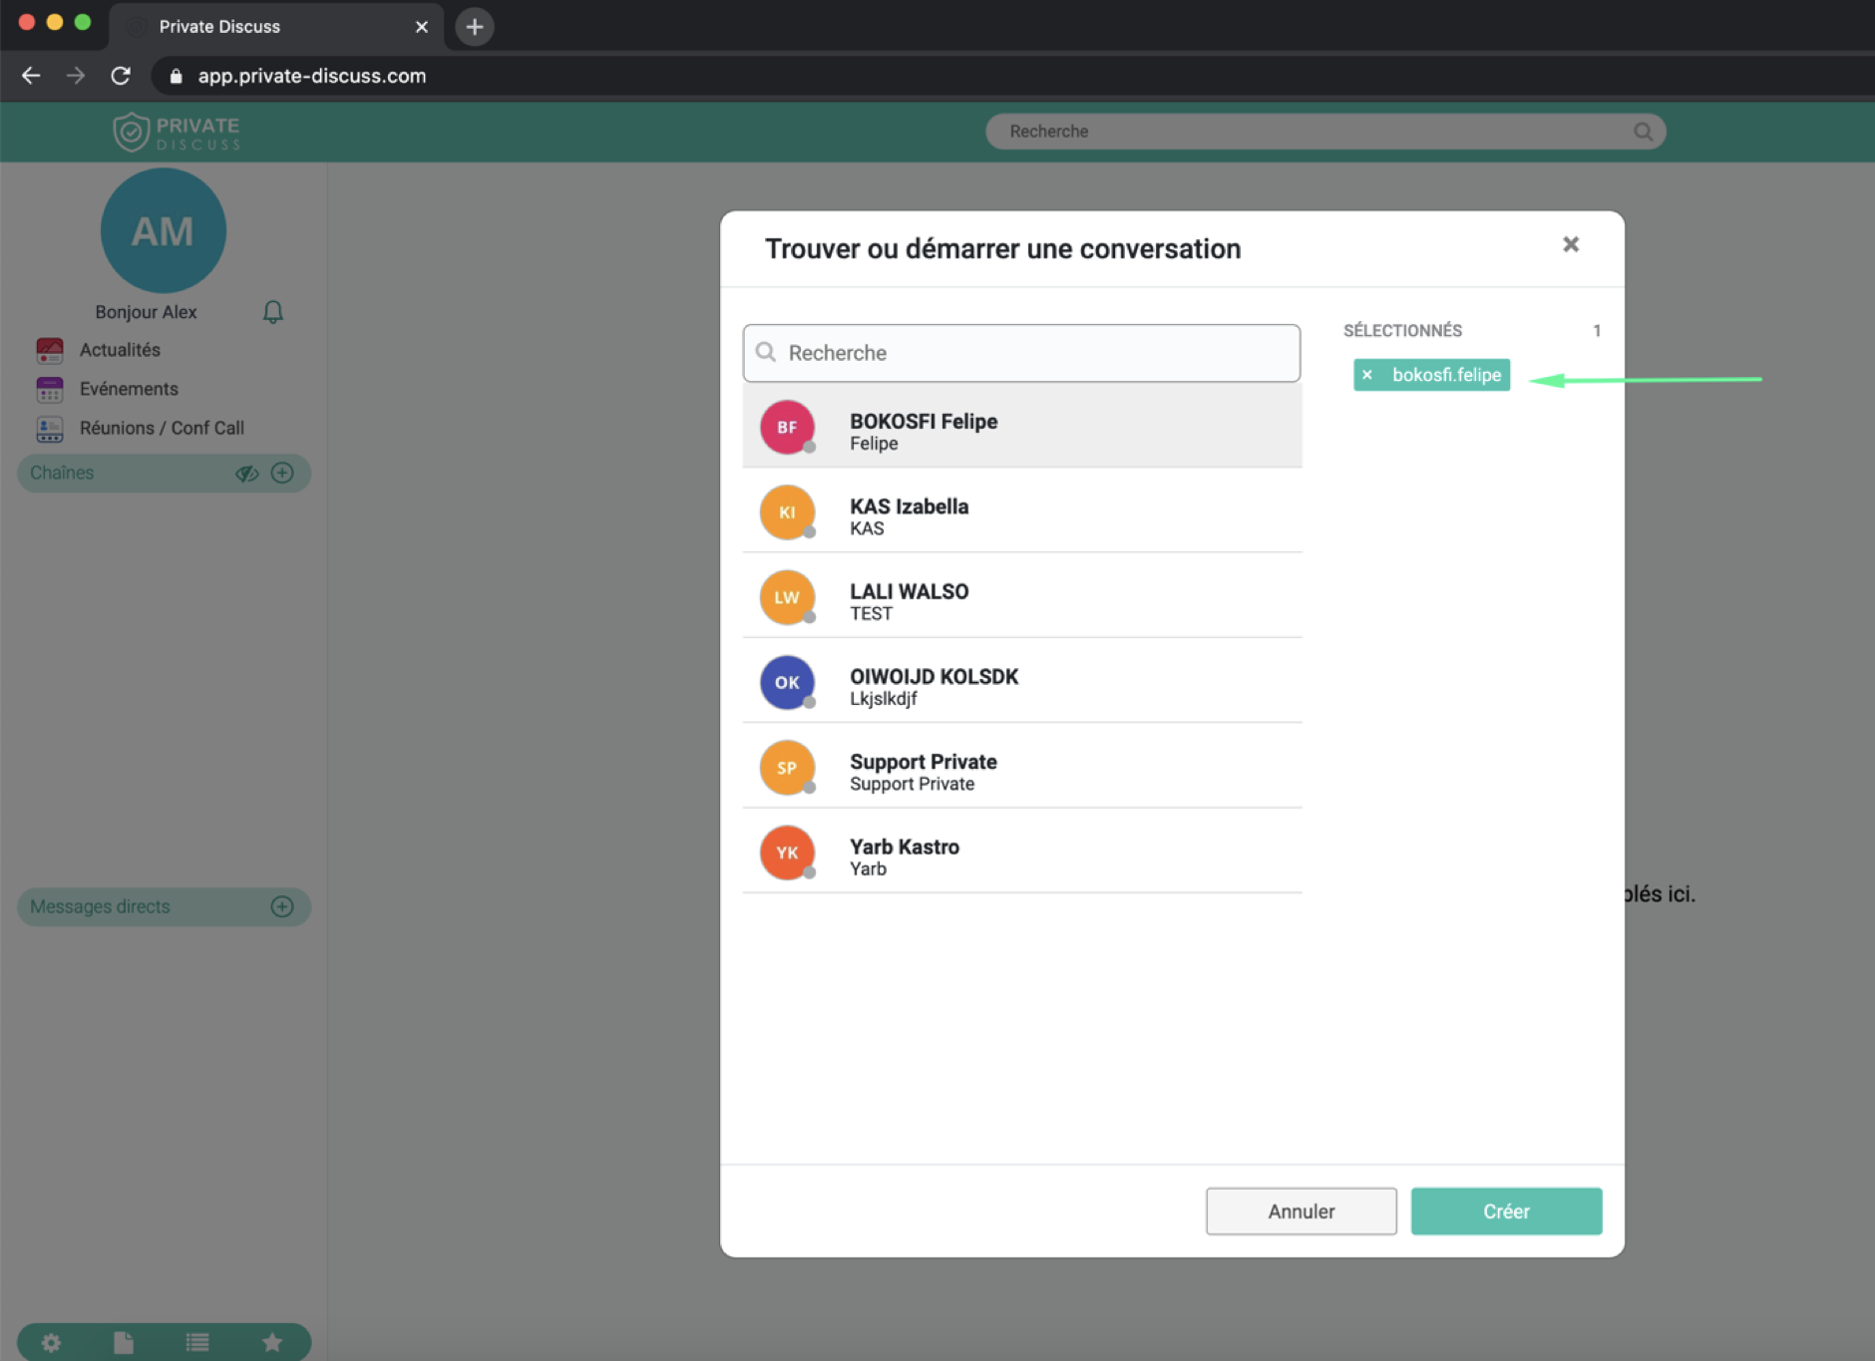This screenshot has width=1875, height=1361.
Task: Open Réunions / Conf Call
Action: [x=162, y=428]
